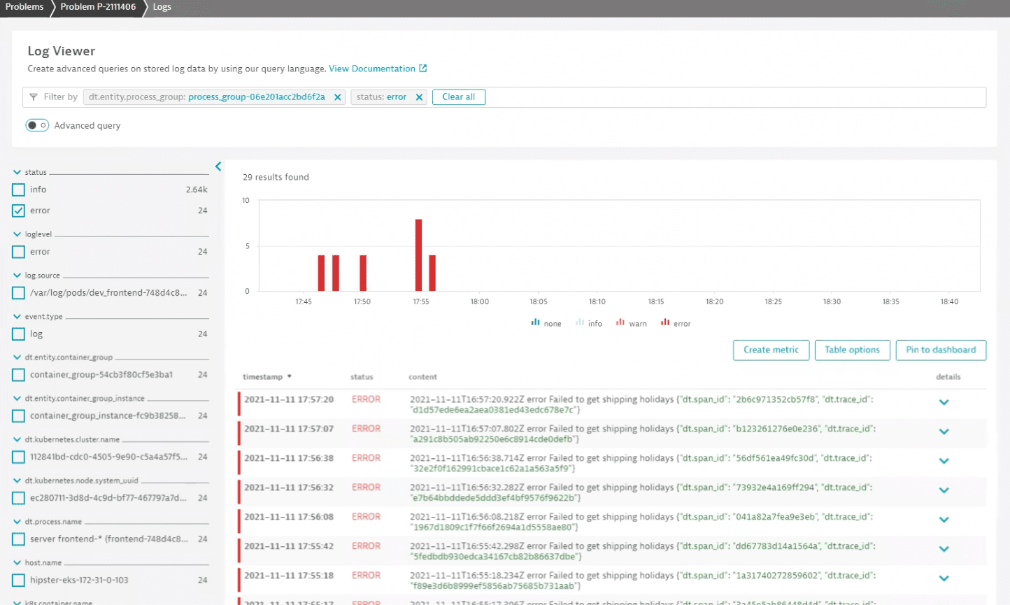Expand details of the 17:57:20 log entry
Screen dimensions: 1010x605
pyautogui.click(x=944, y=402)
